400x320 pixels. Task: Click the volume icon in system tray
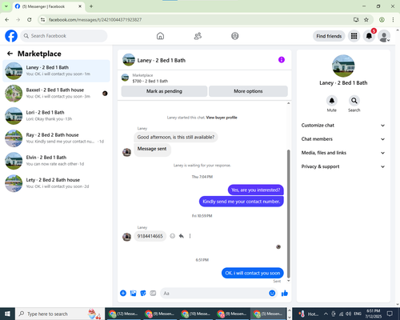[348, 314]
